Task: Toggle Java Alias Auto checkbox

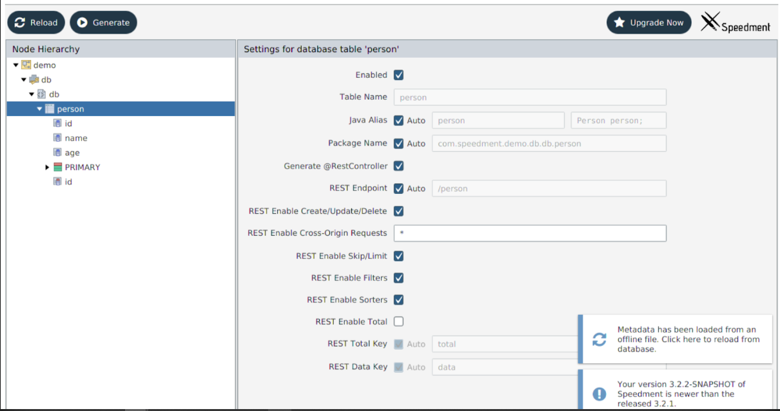Action: 399,120
